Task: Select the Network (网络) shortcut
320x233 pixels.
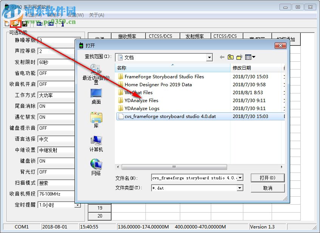Action: (96, 167)
